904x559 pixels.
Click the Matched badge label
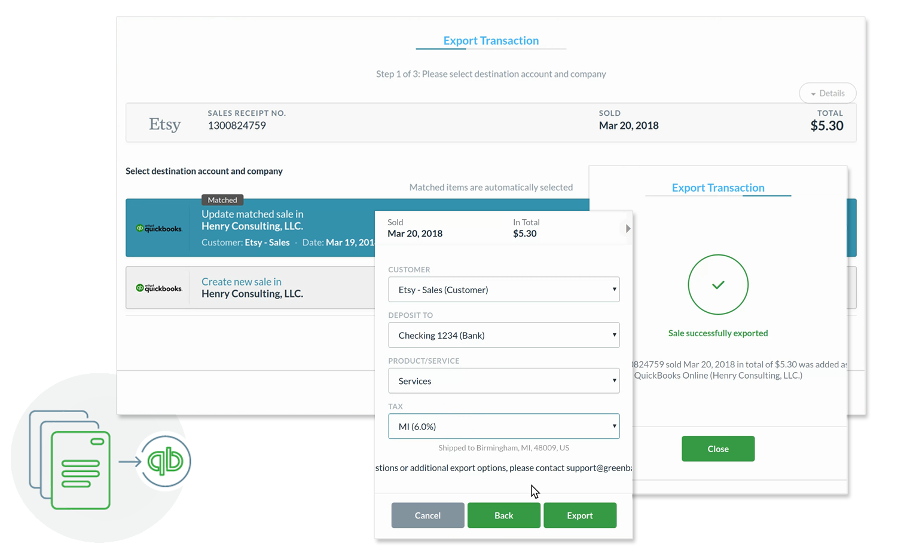[x=222, y=200]
